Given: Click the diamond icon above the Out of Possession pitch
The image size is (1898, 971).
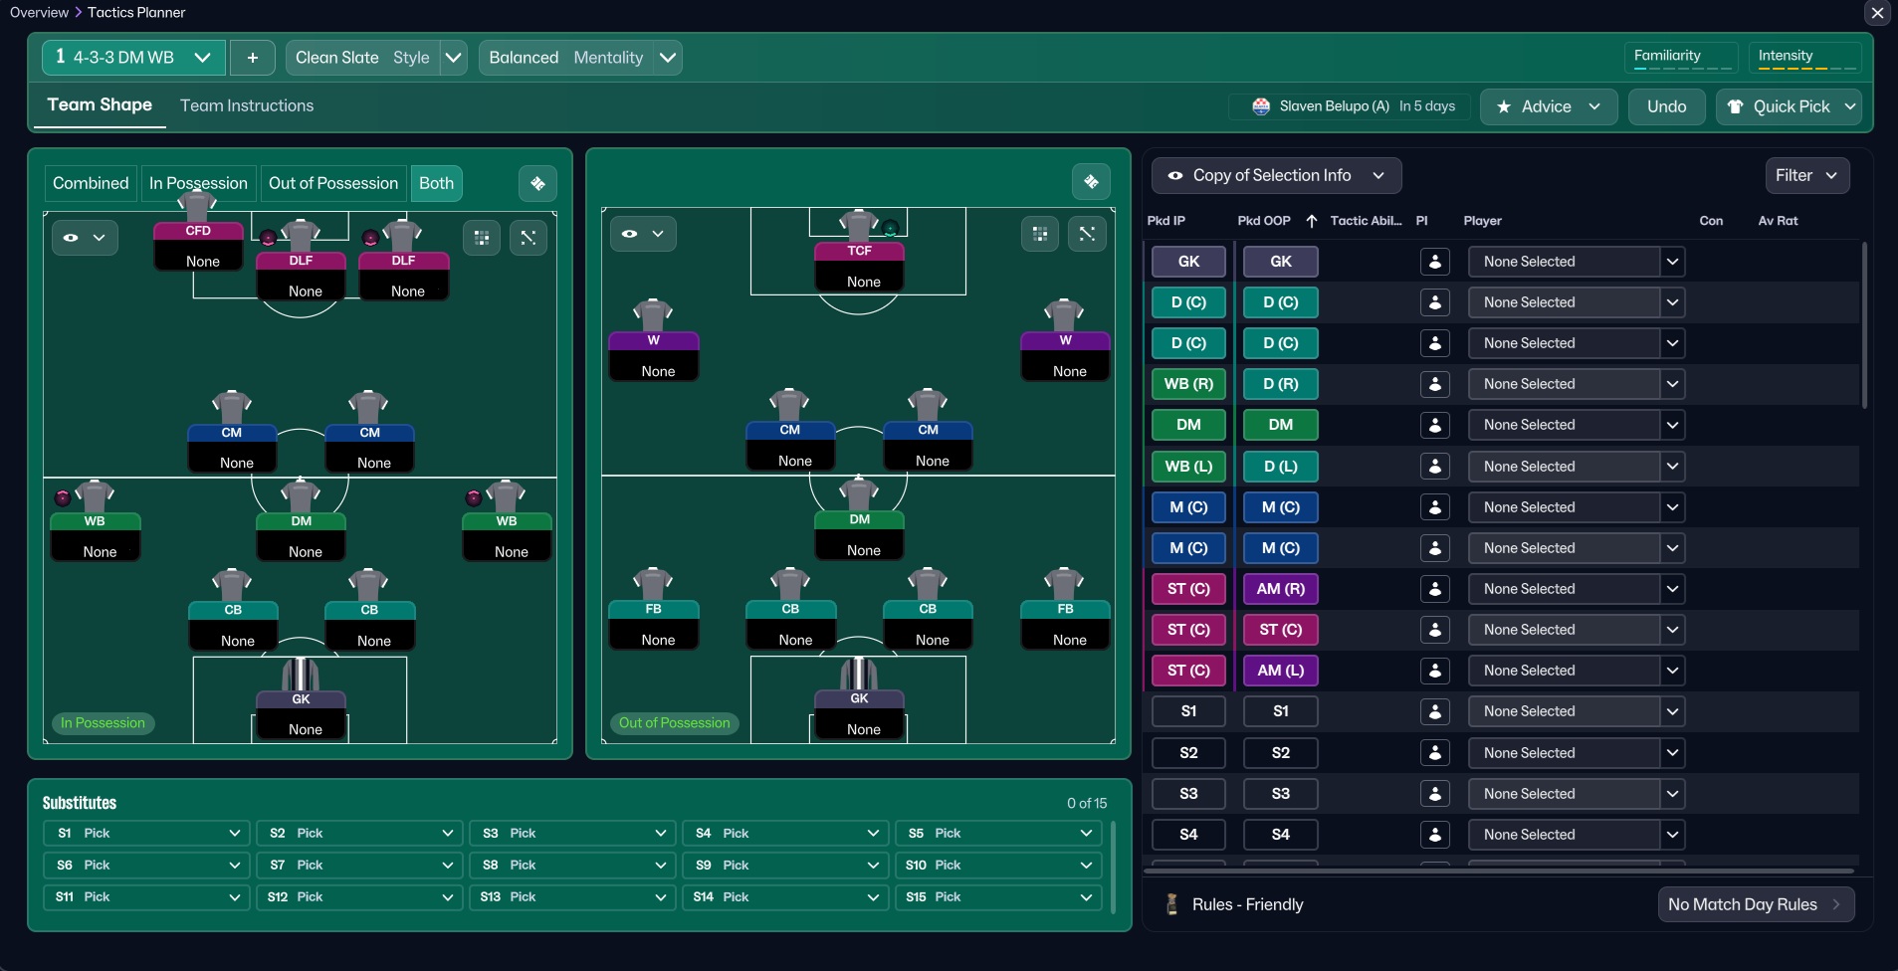Looking at the screenshot, I should click(1092, 182).
